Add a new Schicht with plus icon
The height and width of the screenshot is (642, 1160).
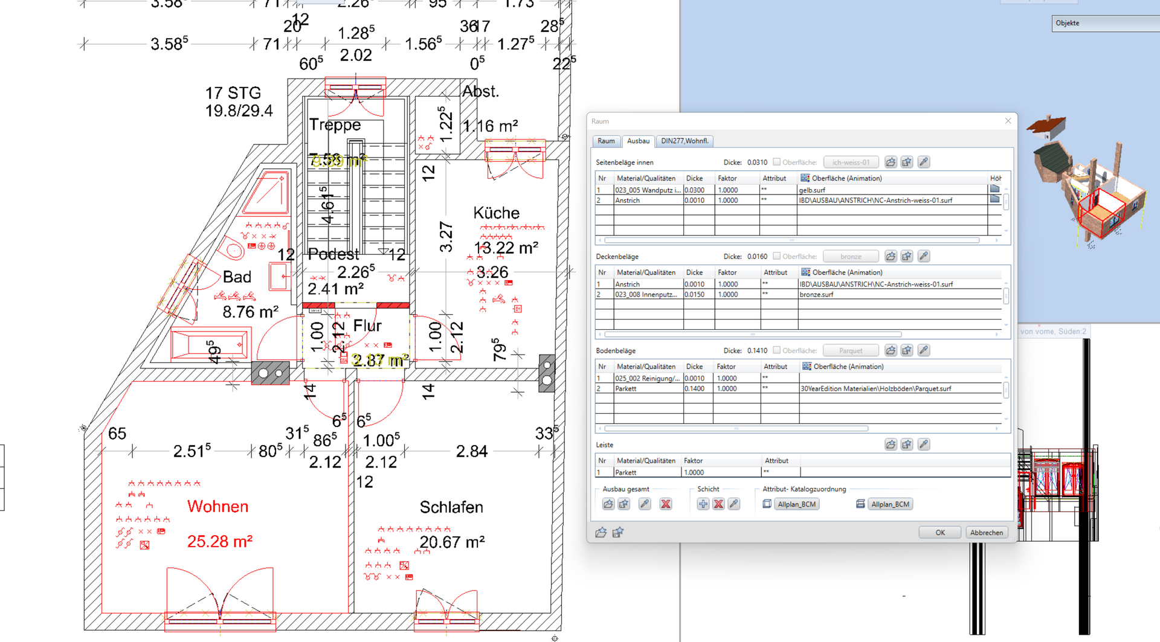(x=703, y=504)
